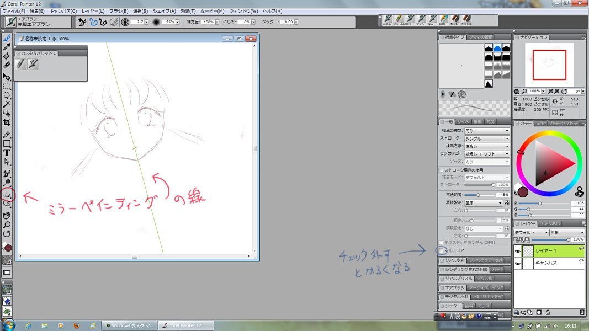Open the ブラシ(B) menu

click(x=117, y=11)
